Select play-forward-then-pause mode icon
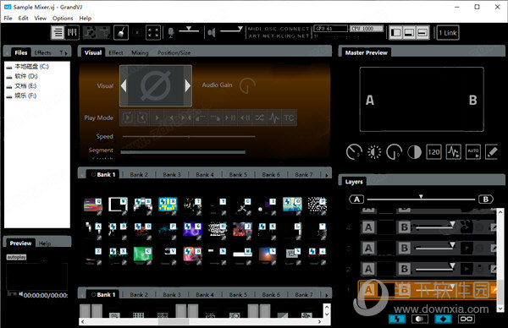The height and width of the screenshot is (328, 508). [230, 118]
